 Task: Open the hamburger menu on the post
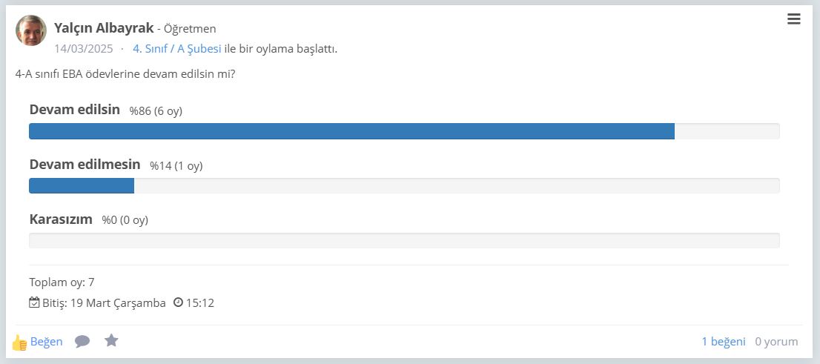click(x=793, y=19)
